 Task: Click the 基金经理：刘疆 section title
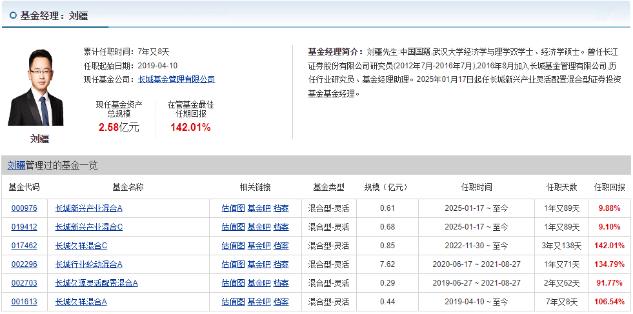tap(54, 15)
